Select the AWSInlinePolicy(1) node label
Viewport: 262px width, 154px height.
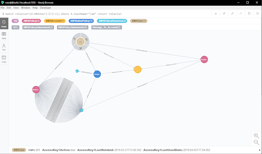pos(81,21)
